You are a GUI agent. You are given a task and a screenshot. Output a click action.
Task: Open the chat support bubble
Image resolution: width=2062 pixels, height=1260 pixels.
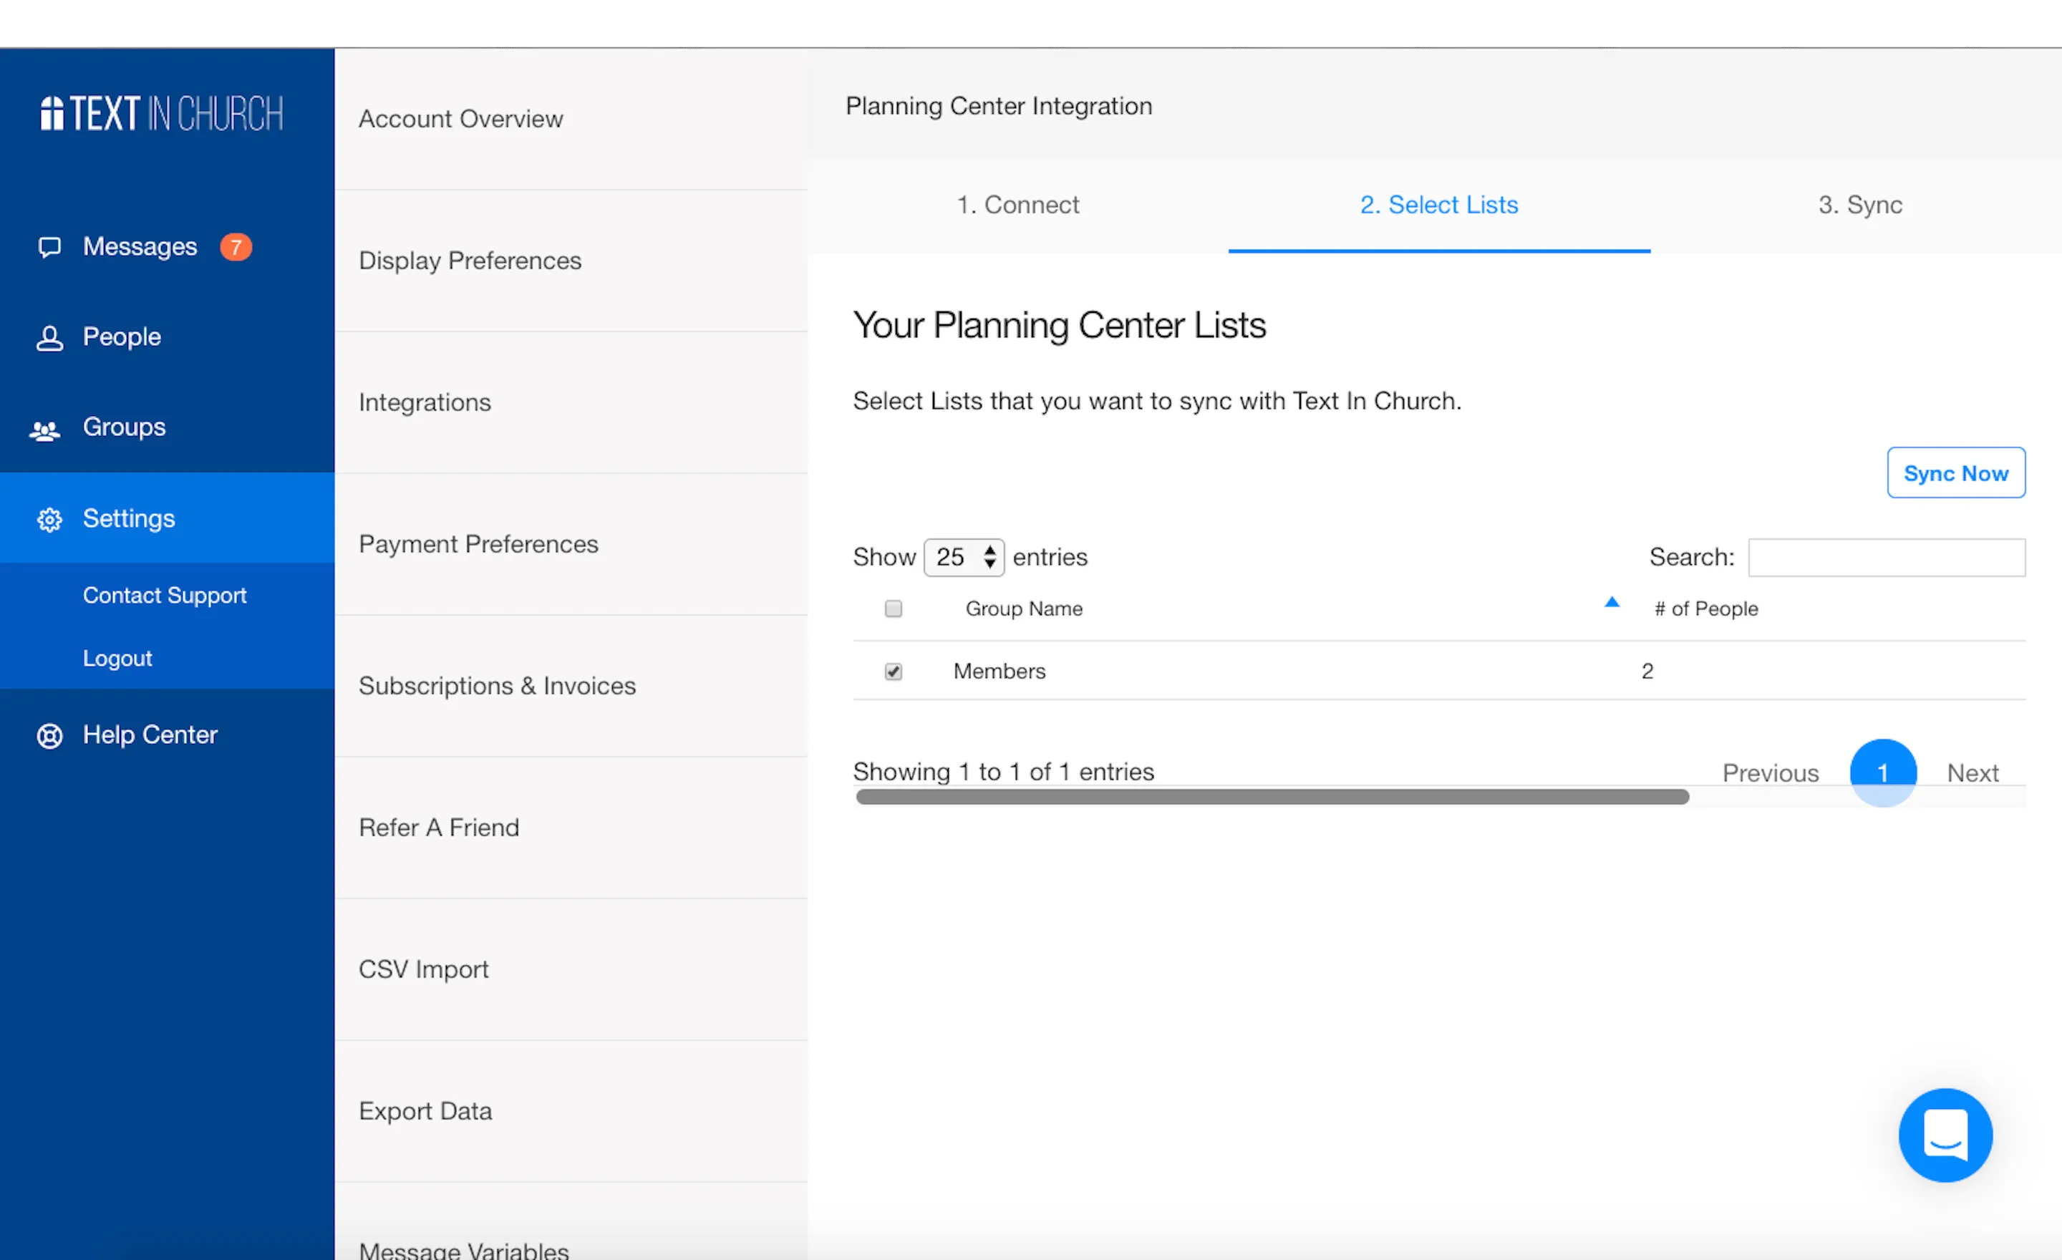pos(1945,1135)
